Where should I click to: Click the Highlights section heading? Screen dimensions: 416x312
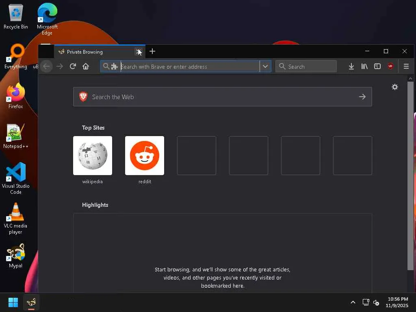point(95,205)
